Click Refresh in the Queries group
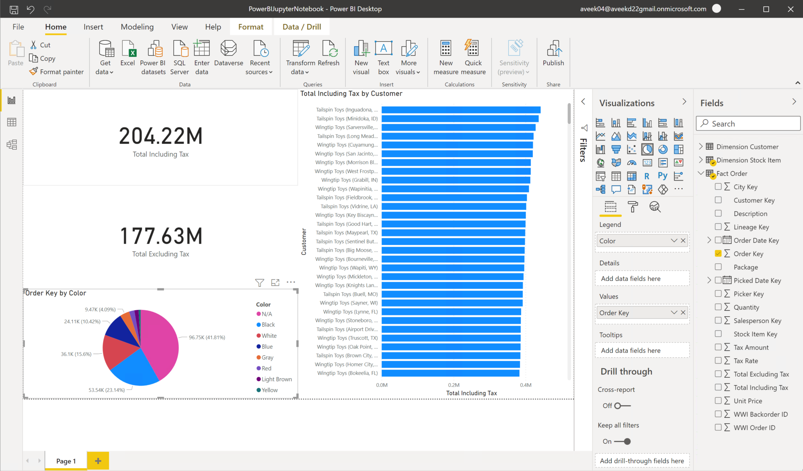 click(x=329, y=56)
